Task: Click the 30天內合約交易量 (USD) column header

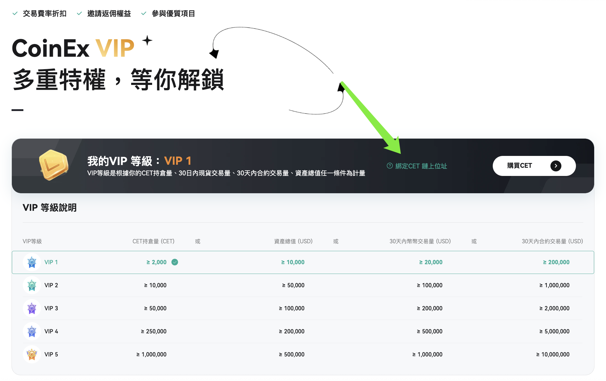Action: click(552, 241)
